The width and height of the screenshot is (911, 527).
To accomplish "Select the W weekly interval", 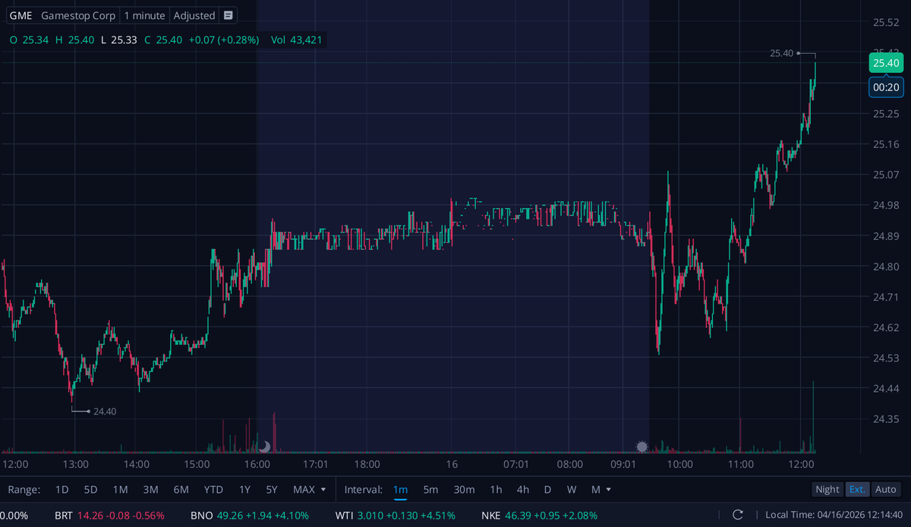I will coord(572,490).
